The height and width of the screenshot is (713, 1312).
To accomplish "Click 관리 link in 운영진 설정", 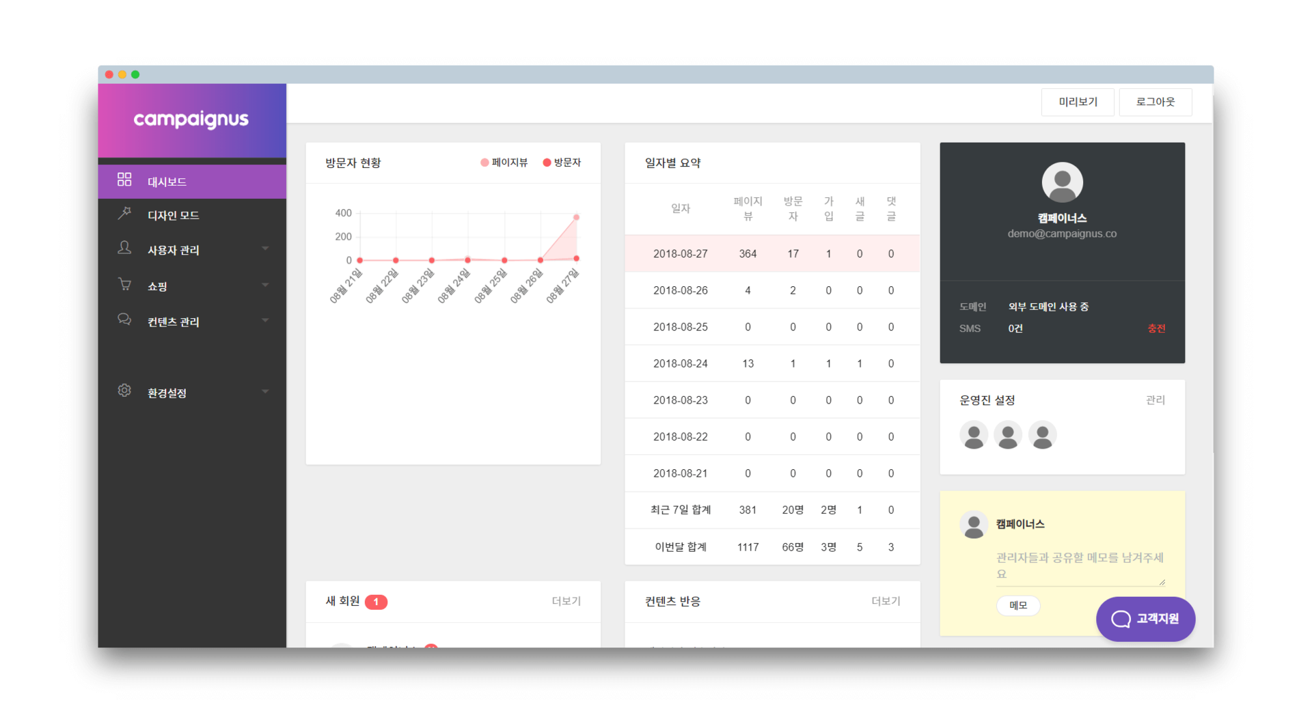I will point(1156,400).
